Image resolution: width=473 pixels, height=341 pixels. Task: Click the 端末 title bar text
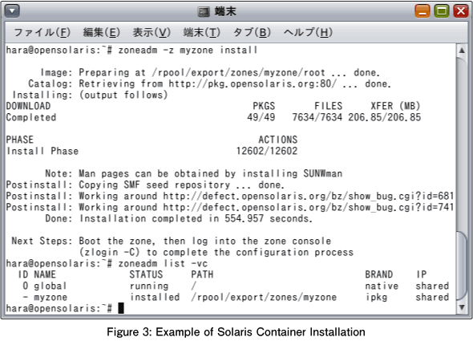[x=225, y=11]
